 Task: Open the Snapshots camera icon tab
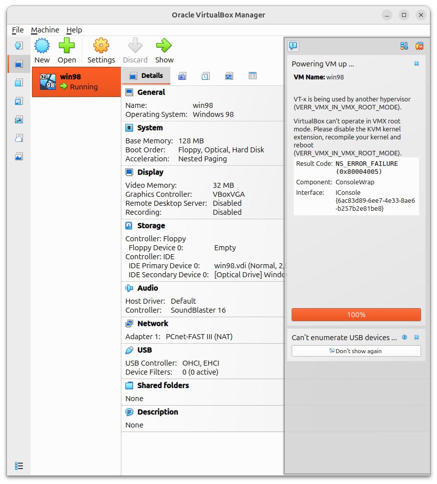(182, 76)
